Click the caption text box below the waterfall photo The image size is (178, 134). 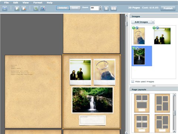93,120
